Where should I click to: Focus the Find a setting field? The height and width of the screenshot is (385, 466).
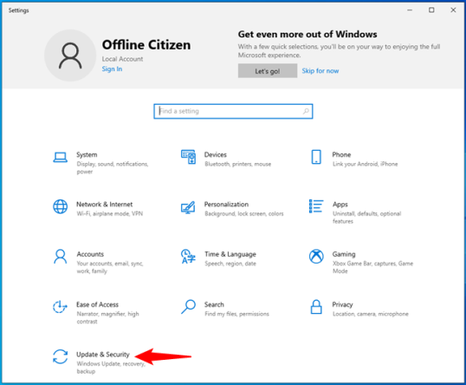(x=233, y=111)
